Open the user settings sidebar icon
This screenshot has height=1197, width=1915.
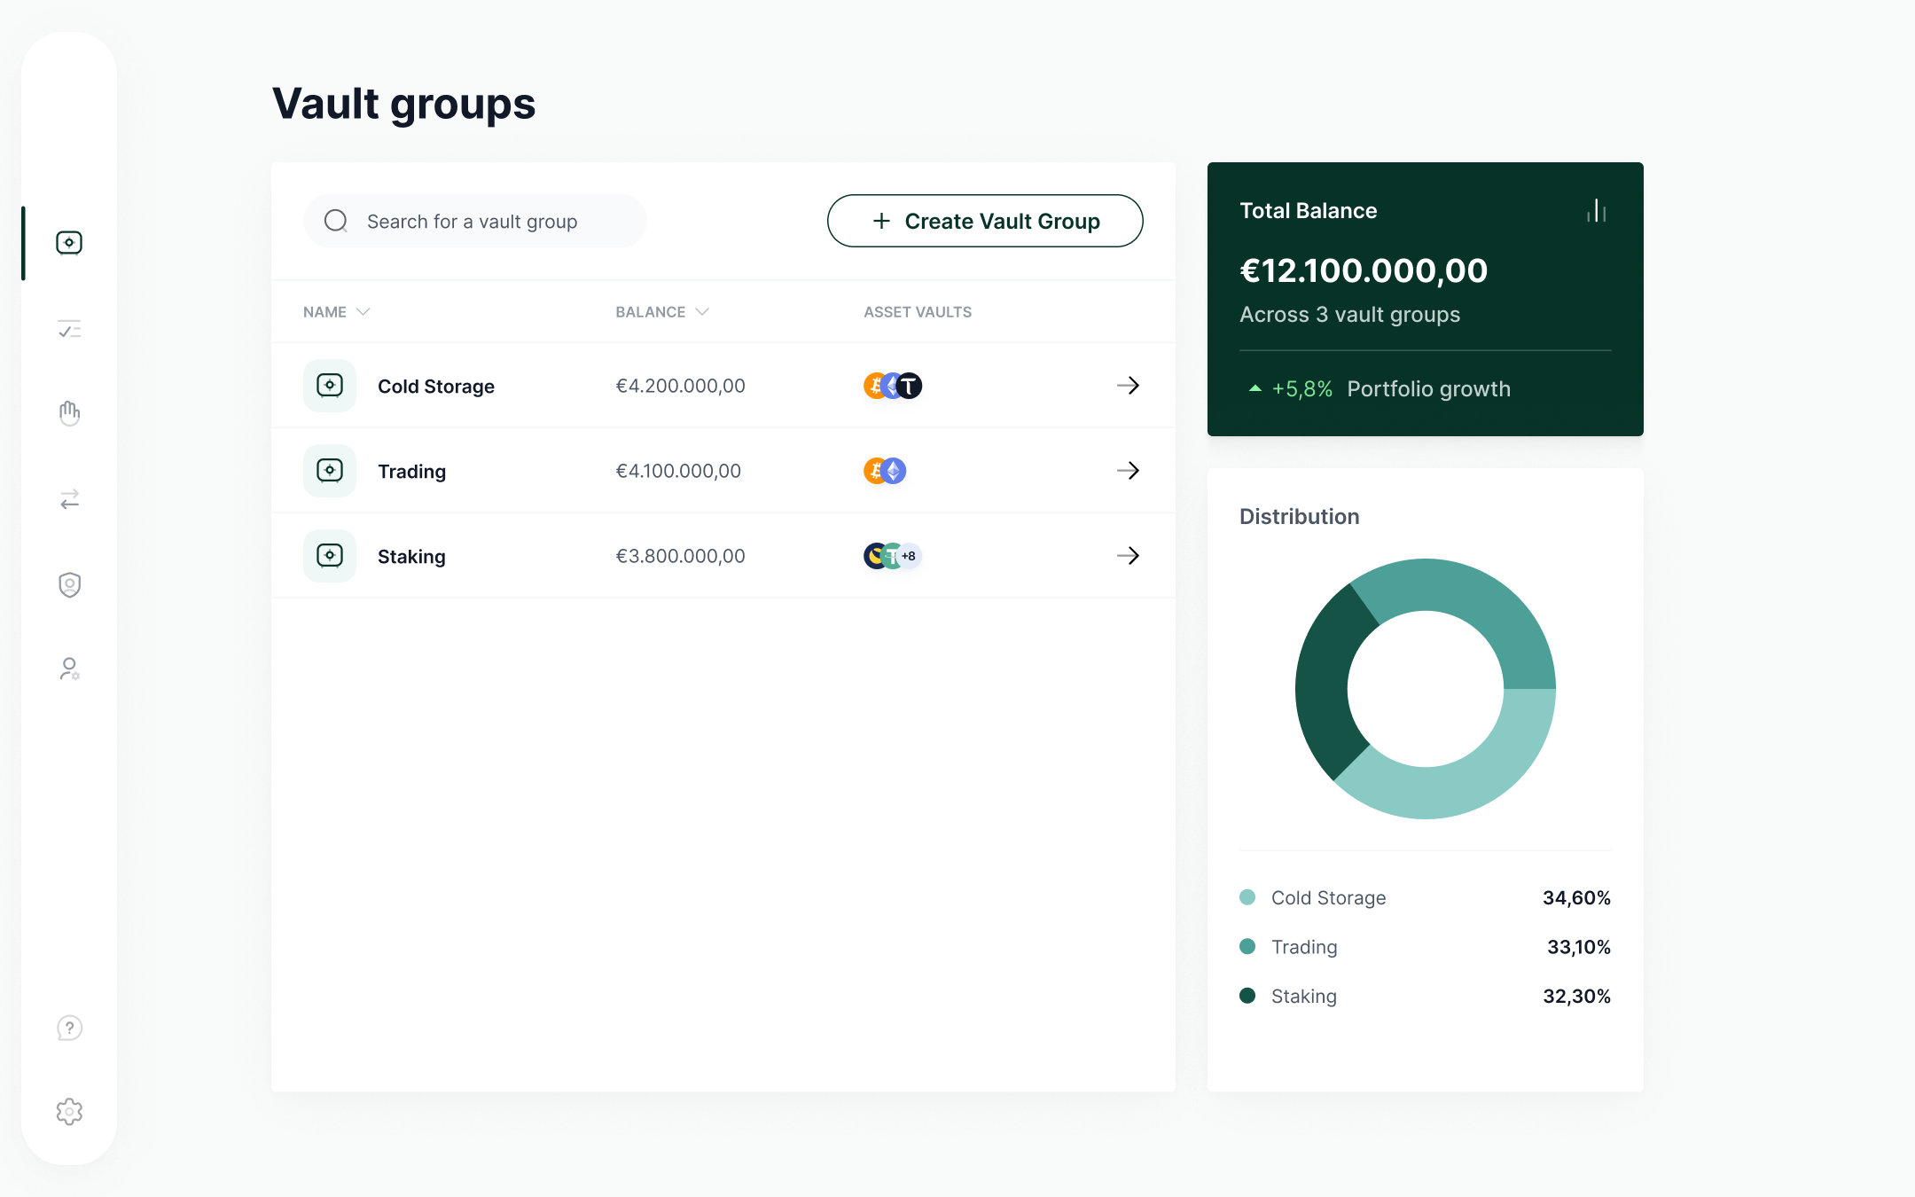point(69,669)
